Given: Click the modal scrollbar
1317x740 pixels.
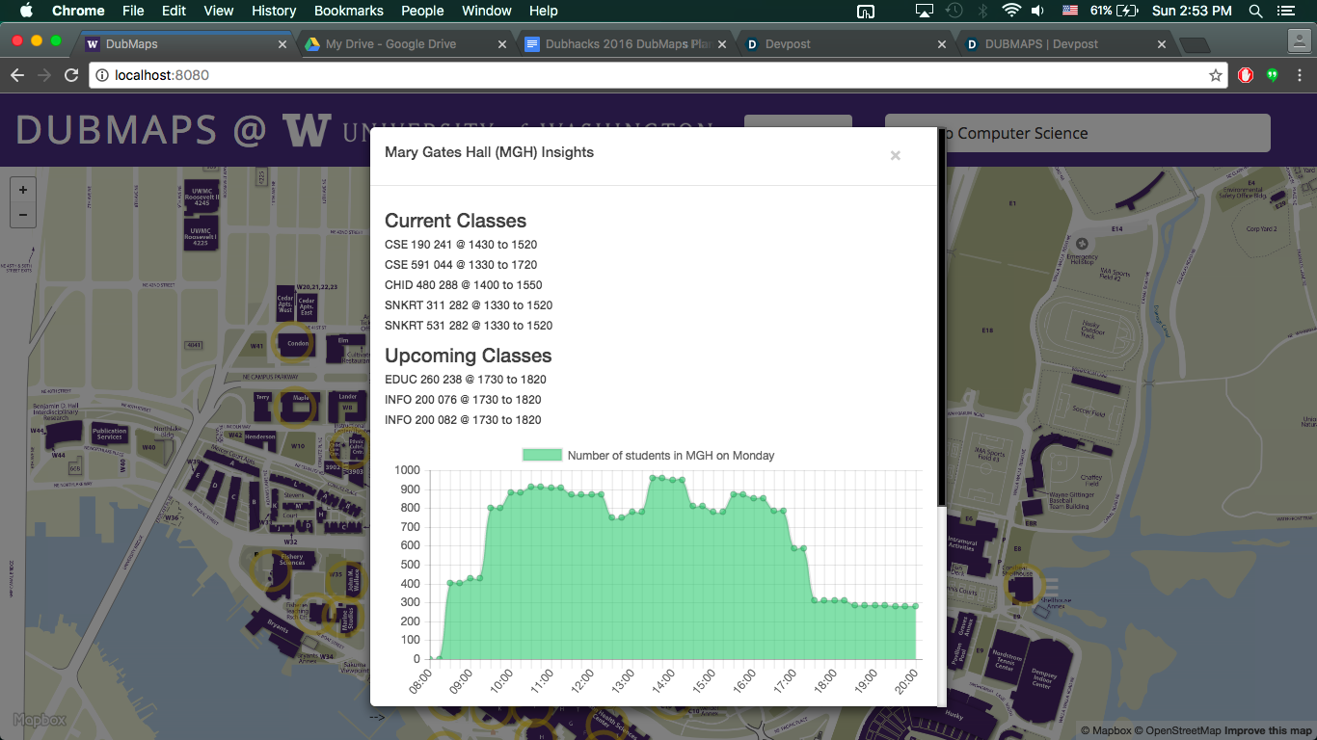Looking at the screenshot, I should (x=942, y=318).
